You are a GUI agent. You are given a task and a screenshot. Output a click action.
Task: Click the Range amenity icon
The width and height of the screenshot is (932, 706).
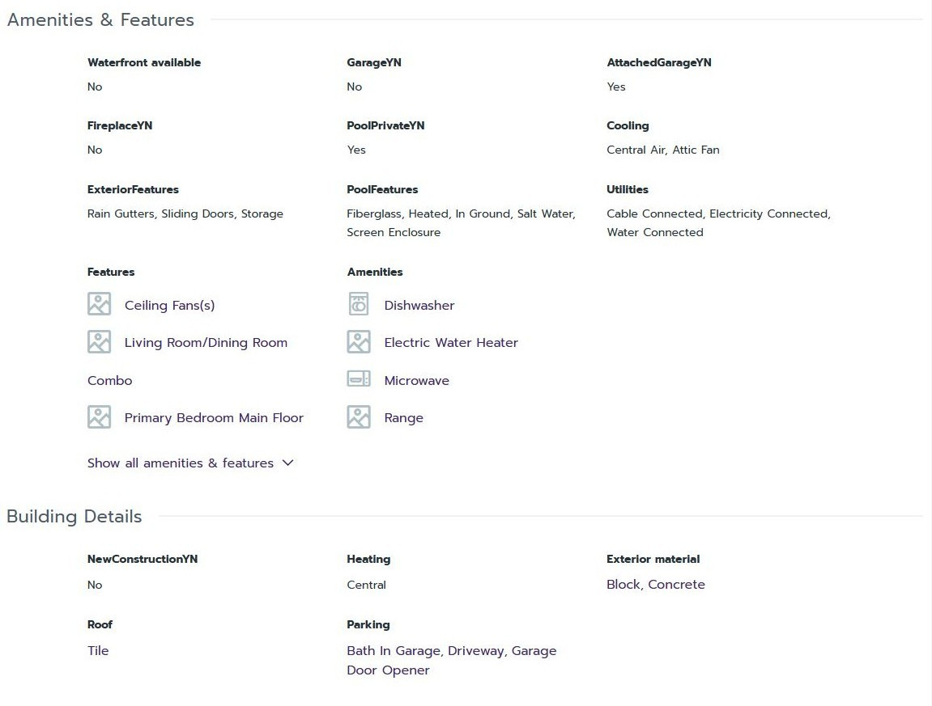359,417
